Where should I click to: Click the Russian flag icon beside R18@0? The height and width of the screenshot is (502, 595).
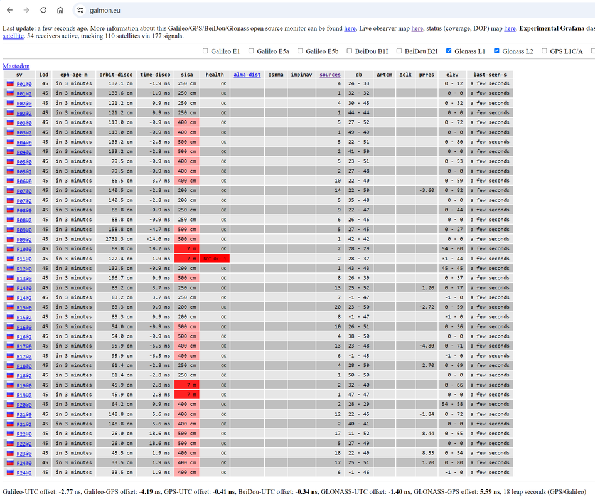[x=10, y=365]
